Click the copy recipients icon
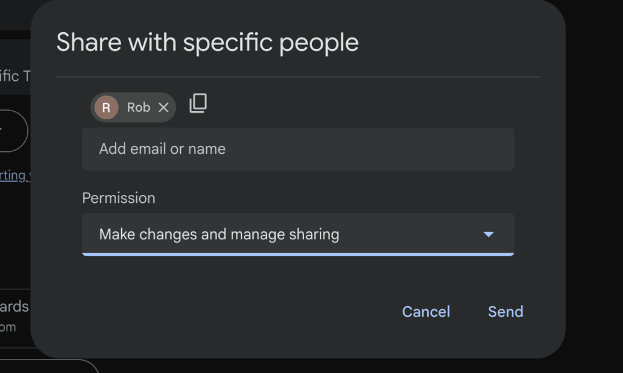Viewport: 623px width, 373px height. pos(198,104)
